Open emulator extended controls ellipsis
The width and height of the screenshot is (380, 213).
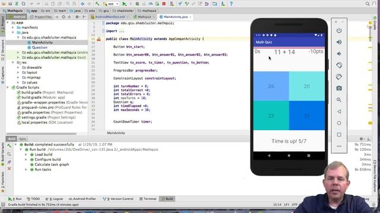[339, 146]
